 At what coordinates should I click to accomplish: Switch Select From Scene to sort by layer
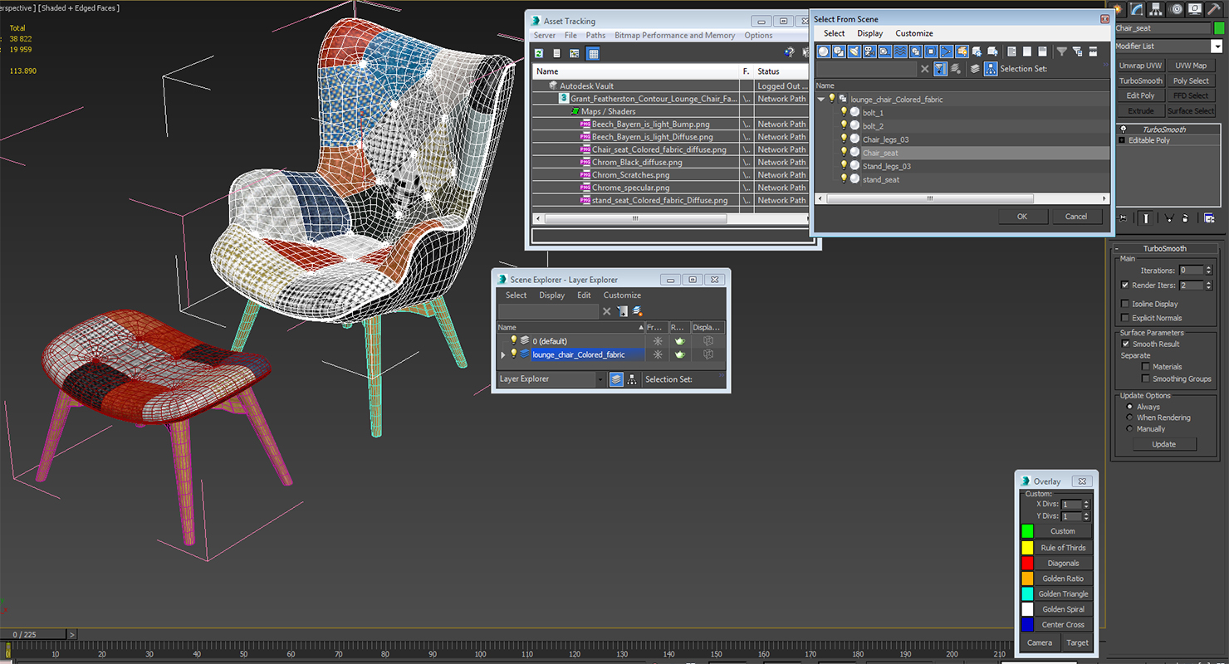point(975,69)
